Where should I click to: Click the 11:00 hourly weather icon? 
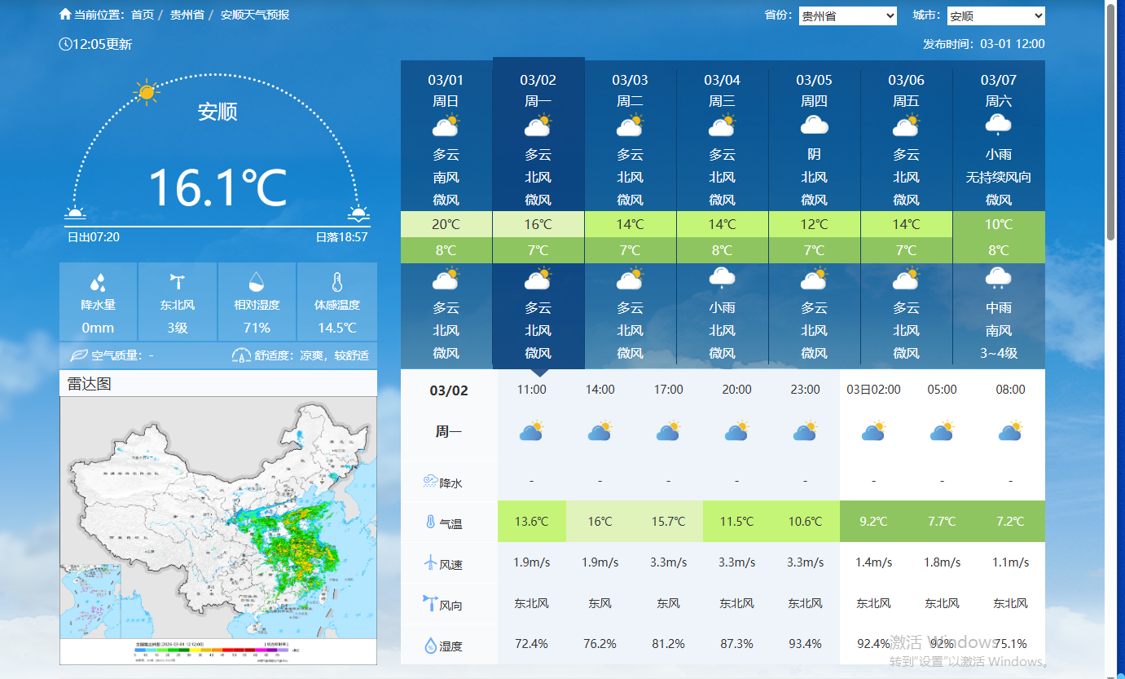(532, 430)
